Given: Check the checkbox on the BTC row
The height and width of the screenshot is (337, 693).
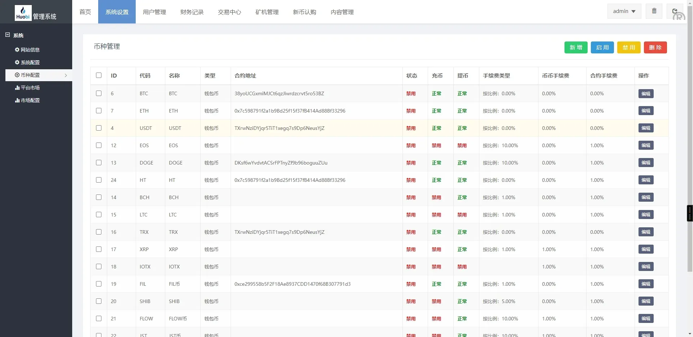Looking at the screenshot, I should point(99,93).
